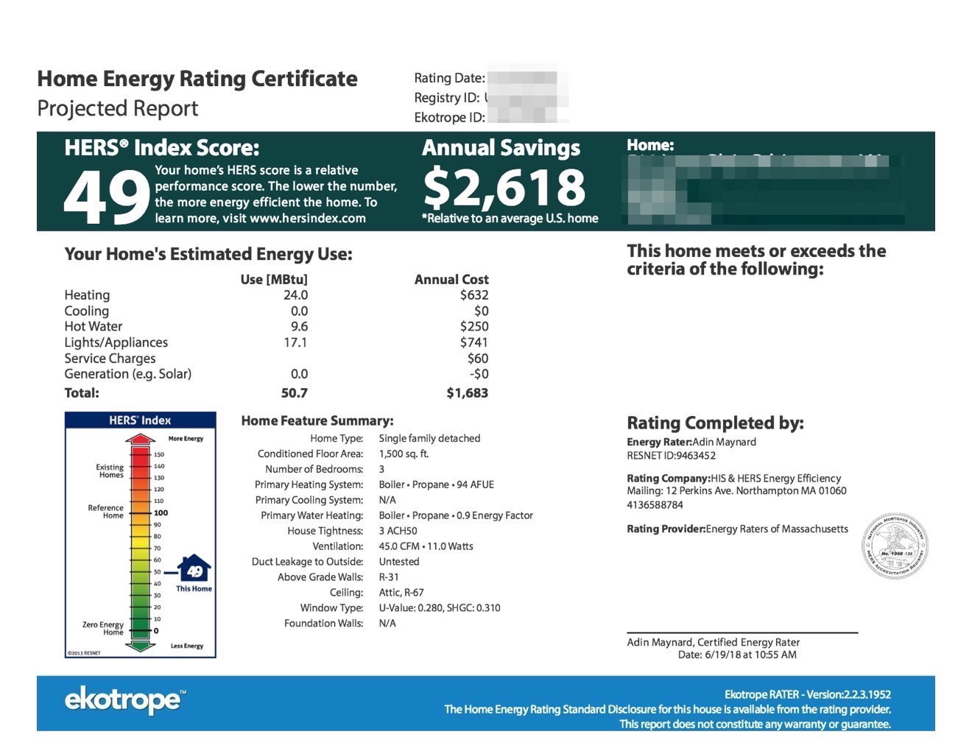This screenshot has width=972, height=751.
Task: Click the phone number 4136588784
Action: tap(655, 505)
